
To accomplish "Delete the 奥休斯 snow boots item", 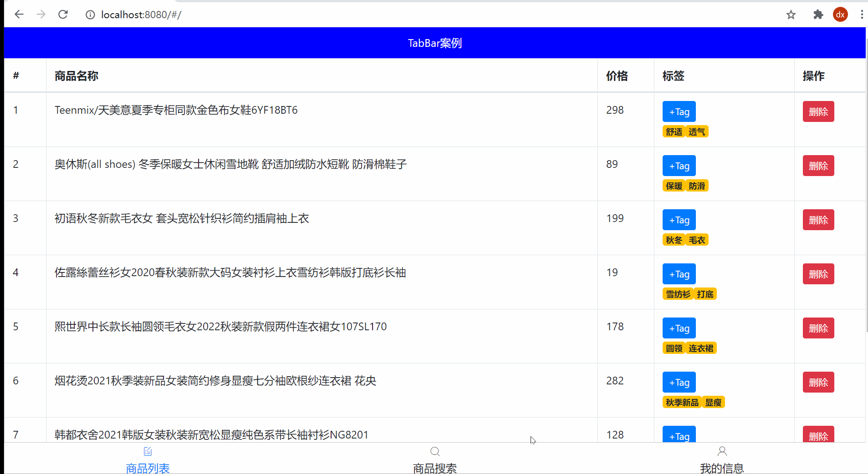I will (818, 166).
